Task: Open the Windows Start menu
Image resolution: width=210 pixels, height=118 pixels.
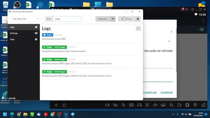Action: [5, 114]
